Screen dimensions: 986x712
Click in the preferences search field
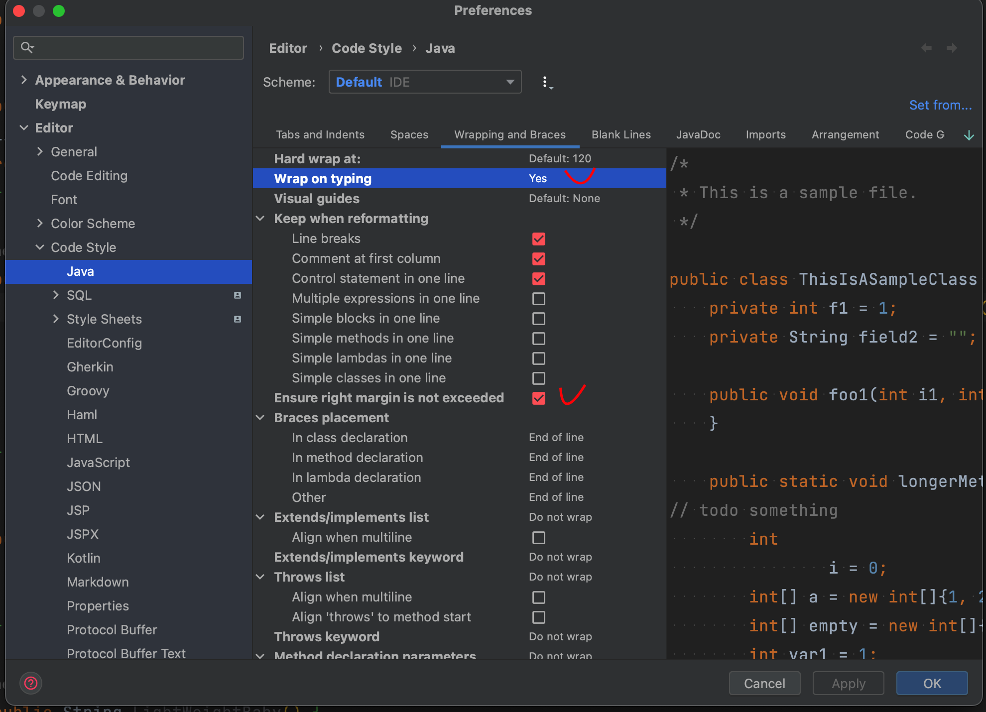coord(134,48)
